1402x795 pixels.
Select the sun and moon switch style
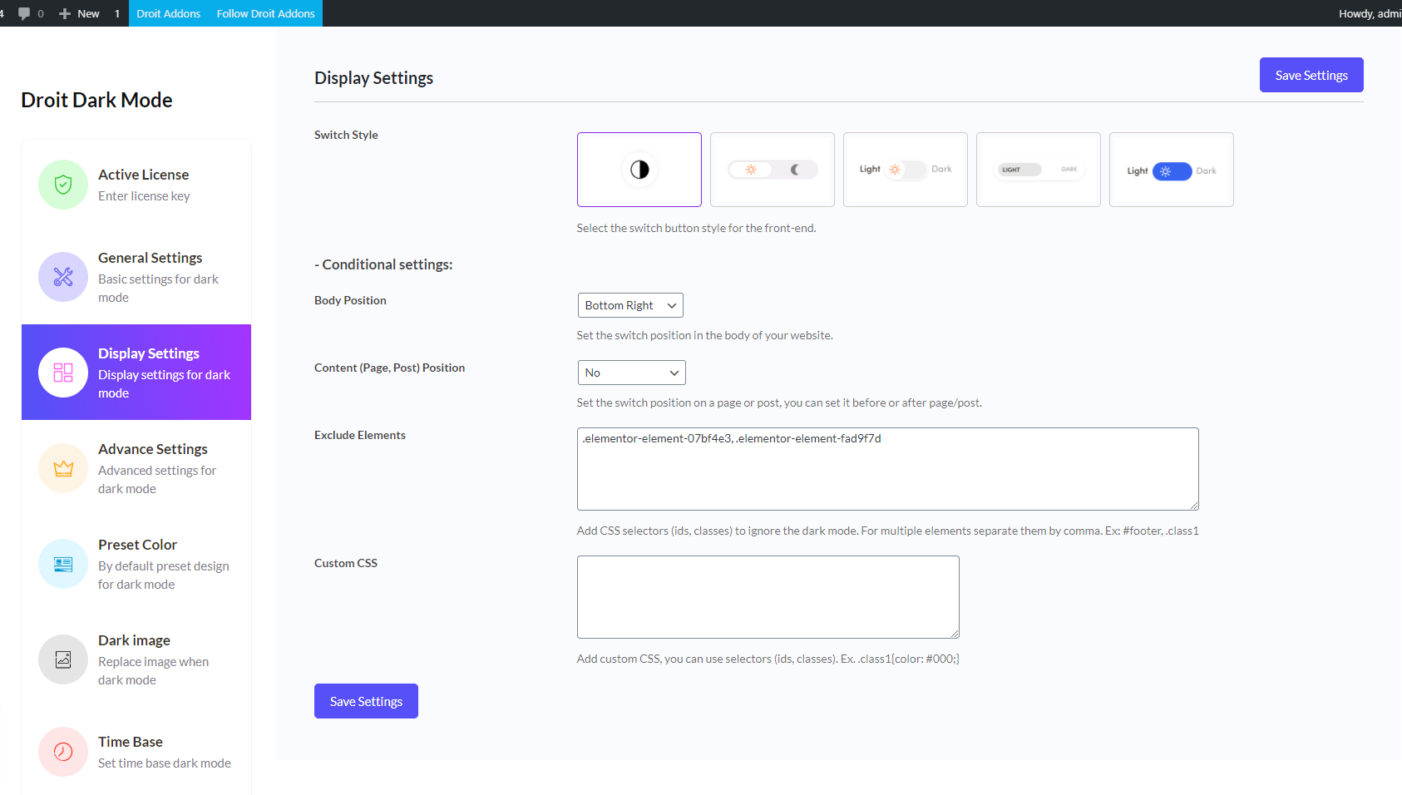pos(773,170)
